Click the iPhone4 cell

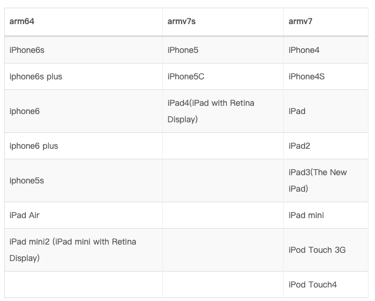pos(326,50)
